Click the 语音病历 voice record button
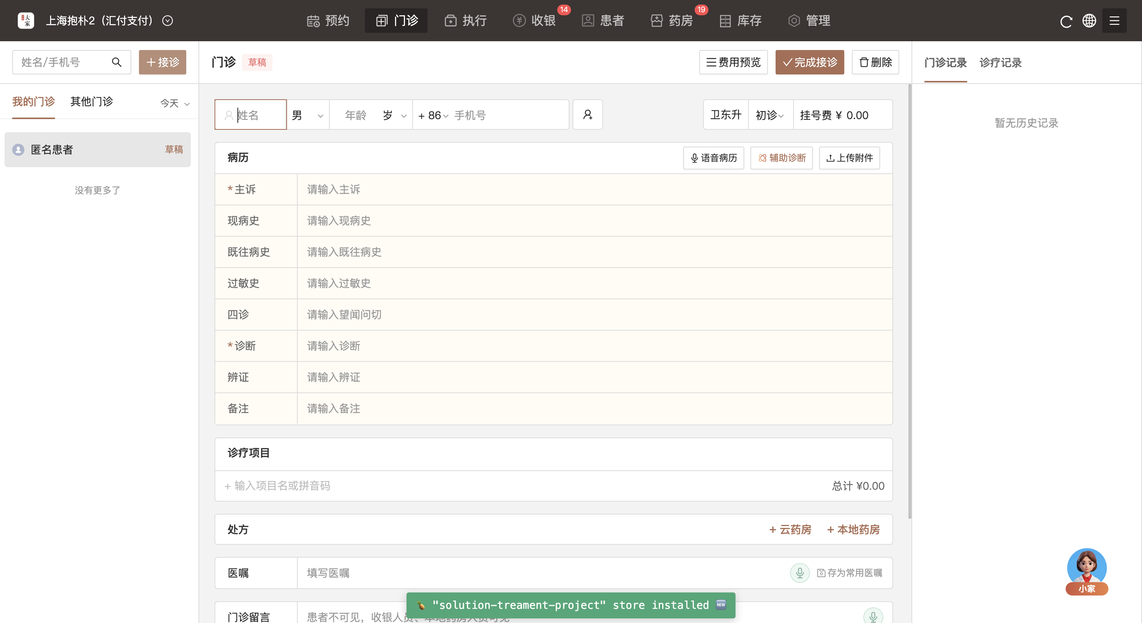This screenshot has width=1142, height=623. (713, 158)
